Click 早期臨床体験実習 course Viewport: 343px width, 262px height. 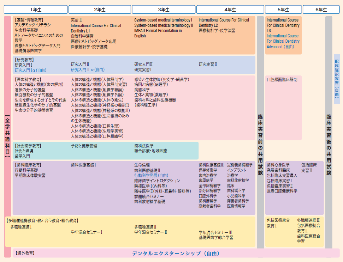(30, 176)
